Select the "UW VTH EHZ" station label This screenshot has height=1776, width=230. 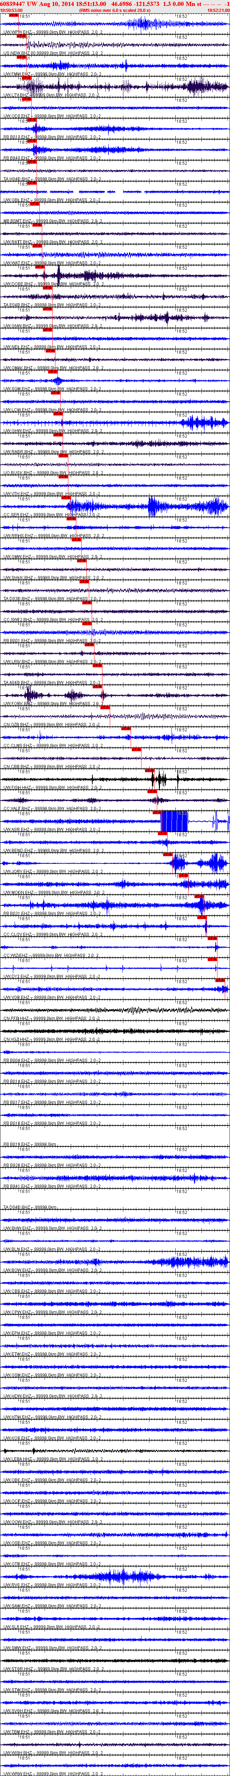(17, 493)
